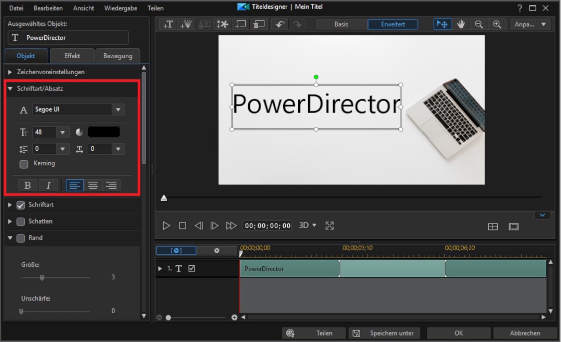
Task: Zoom in with magnifier plus icon
Action: point(497,24)
